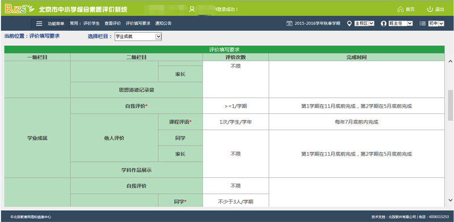This screenshot has height=222, width=454.
Task: Open the 班主任 role dropdown
Action: click(x=401, y=23)
